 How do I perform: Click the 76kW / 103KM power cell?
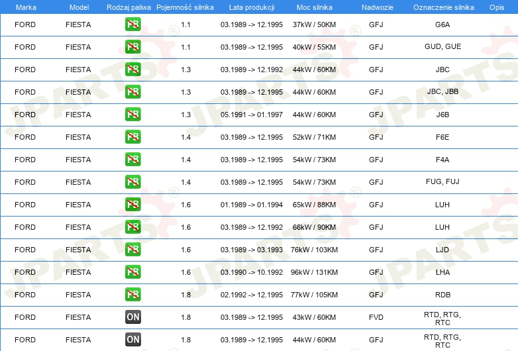pyautogui.click(x=314, y=250)
